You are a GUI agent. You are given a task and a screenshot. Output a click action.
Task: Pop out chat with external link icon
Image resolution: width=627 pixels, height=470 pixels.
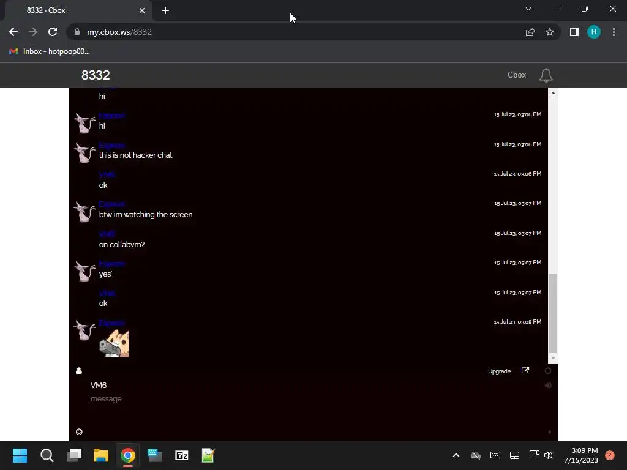point(525,370)
